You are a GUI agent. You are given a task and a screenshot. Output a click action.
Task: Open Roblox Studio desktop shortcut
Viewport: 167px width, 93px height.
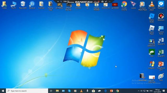click(x=152, y=18)
